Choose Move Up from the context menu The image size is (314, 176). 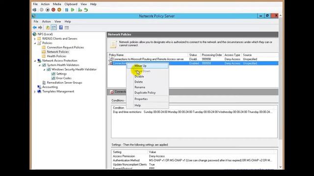click(x=147, y=66)
